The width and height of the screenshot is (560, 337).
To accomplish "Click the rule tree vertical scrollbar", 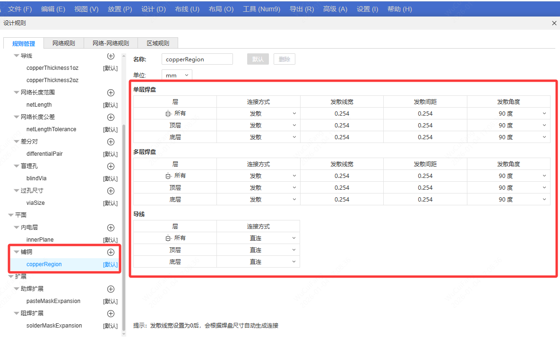I will 124,227.
